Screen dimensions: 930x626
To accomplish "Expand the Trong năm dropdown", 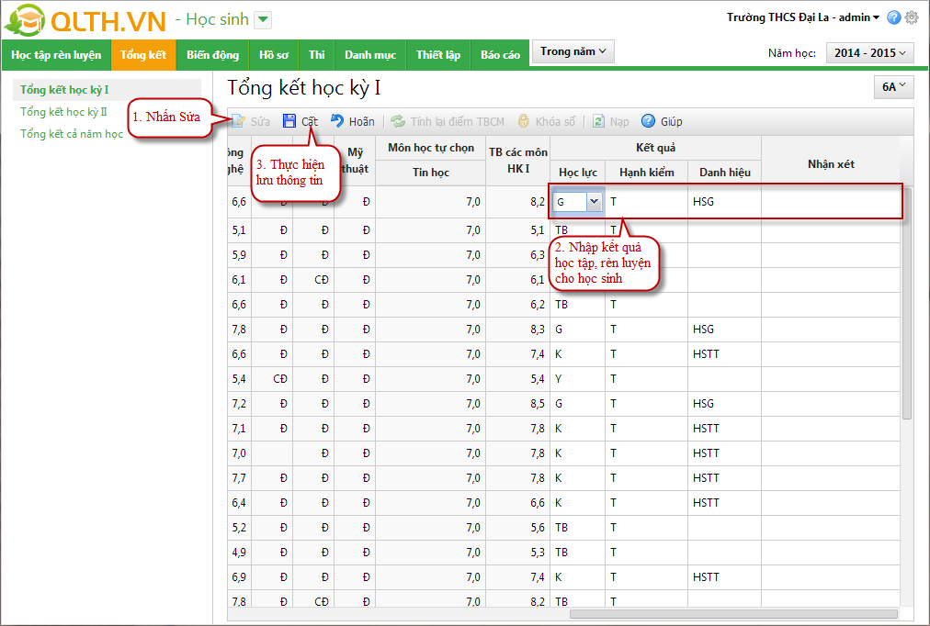I will (573, 52).
